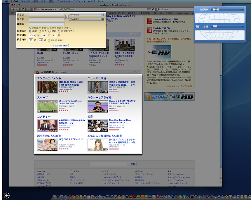
Task: Click the Google search field in Safari
Action: [x=175, y=9]
